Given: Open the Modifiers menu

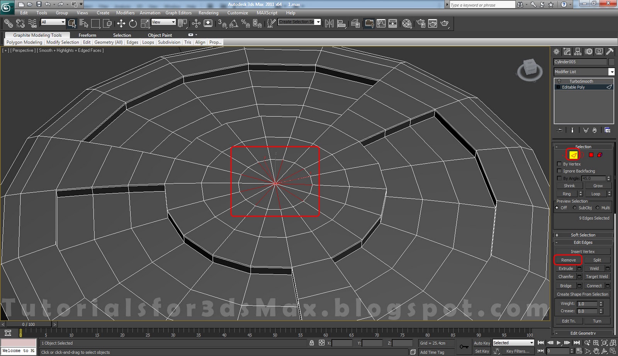Looking at the screenshot, I should pyautogui.click(x=125, y=13).
